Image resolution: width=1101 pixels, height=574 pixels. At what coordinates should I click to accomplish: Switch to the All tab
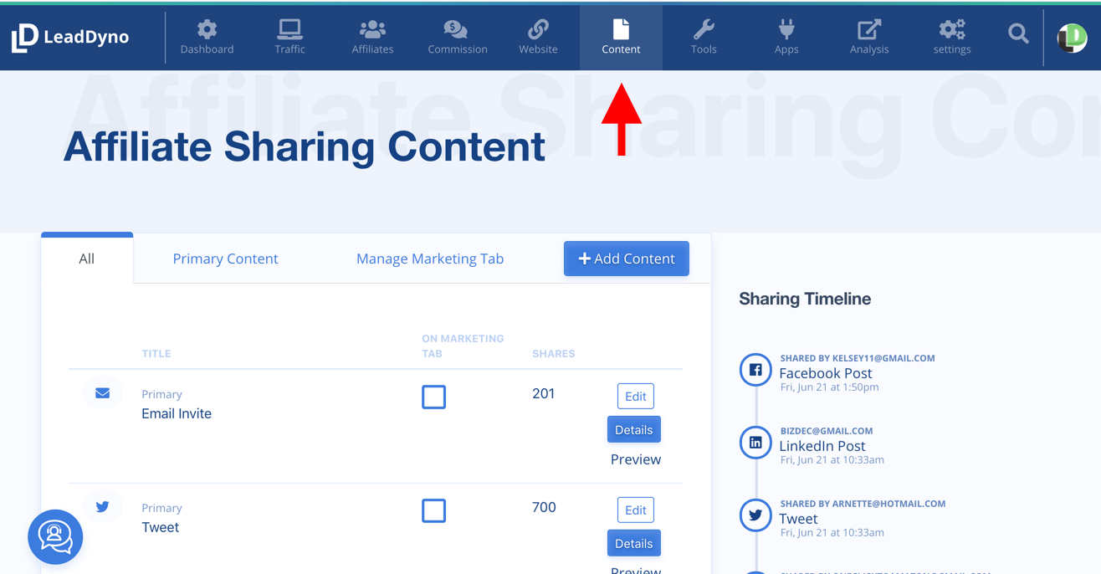87,259
